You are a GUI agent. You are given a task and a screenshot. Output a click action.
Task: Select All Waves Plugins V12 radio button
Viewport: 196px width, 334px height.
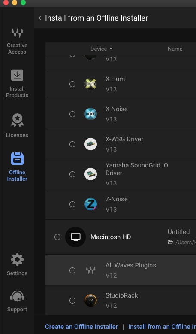coord(72,270)
